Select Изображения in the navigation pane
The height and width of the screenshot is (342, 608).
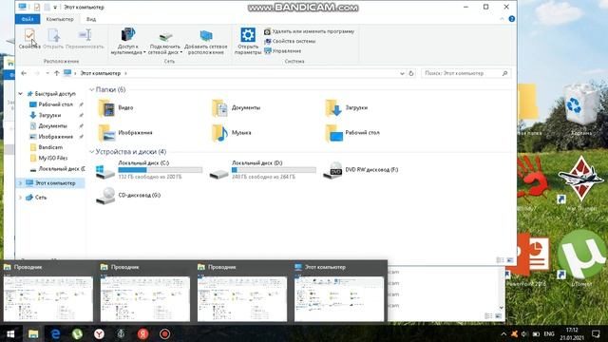click(55, 137)
